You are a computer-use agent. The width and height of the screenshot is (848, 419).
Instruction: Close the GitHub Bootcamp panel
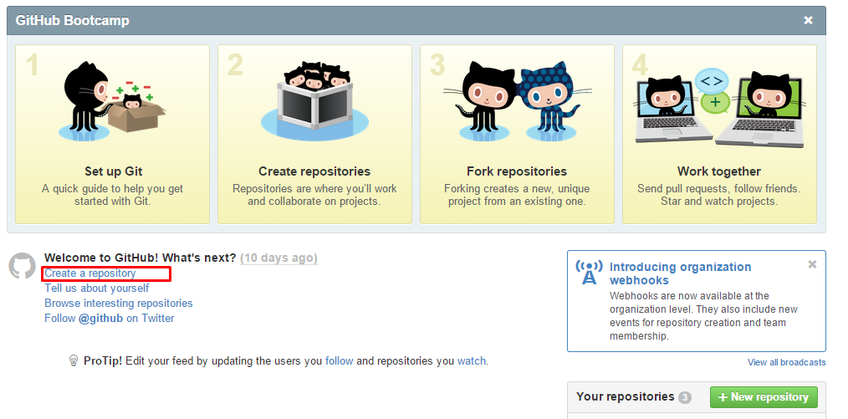coord(808,21)
